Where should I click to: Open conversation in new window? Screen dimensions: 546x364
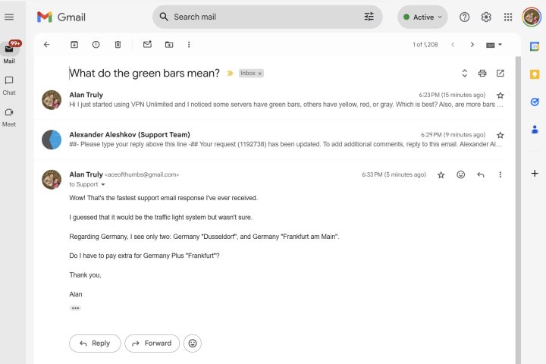500,74
